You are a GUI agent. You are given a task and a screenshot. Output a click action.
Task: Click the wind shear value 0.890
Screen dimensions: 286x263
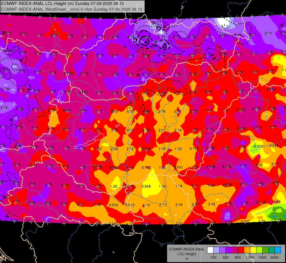click(x=271, y=90)
